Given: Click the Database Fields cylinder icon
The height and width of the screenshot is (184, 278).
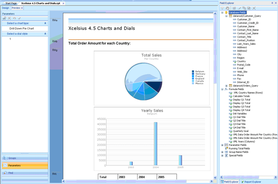Looking at the screenshot, I should tap(226, 13).
